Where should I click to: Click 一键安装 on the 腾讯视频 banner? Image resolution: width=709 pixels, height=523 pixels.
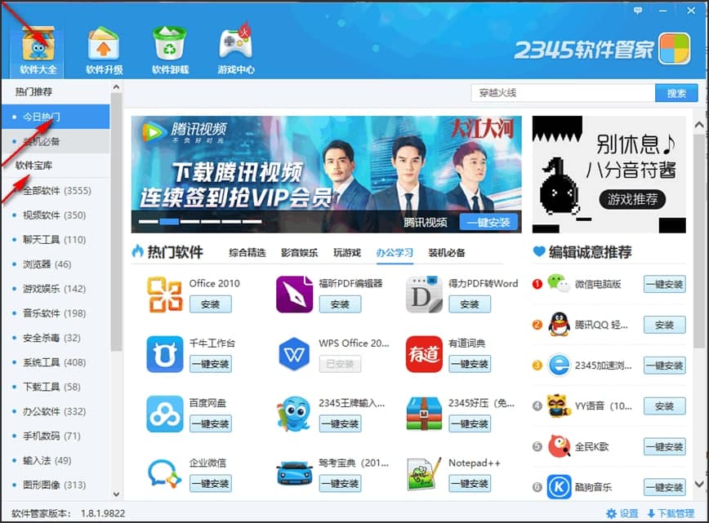click(x=488, y=222)
